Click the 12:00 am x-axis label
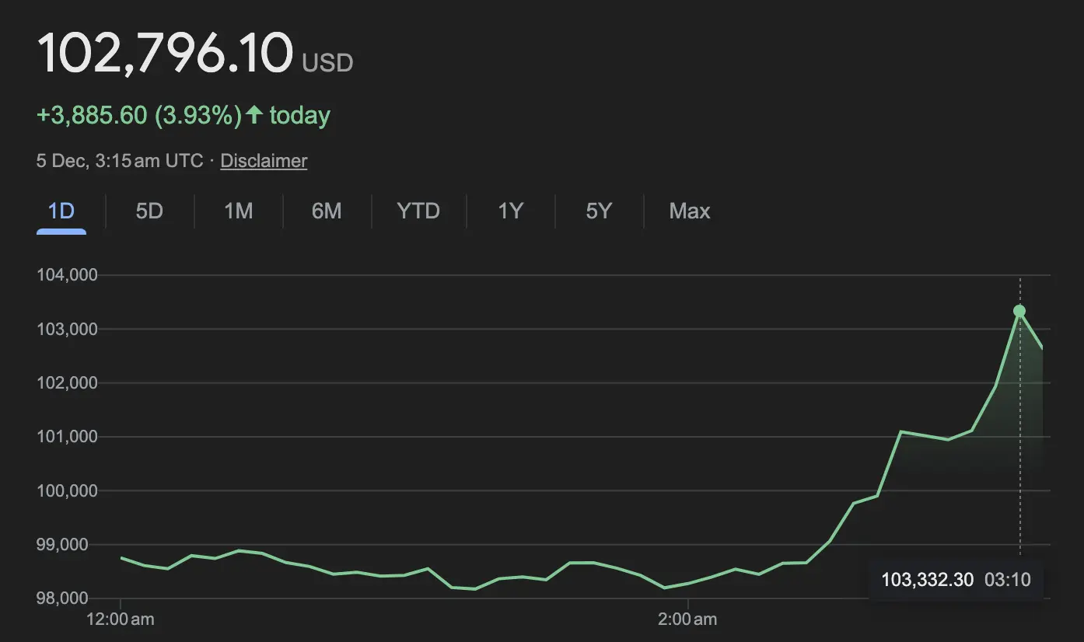The image size is (1084, 642). (121, 619)
